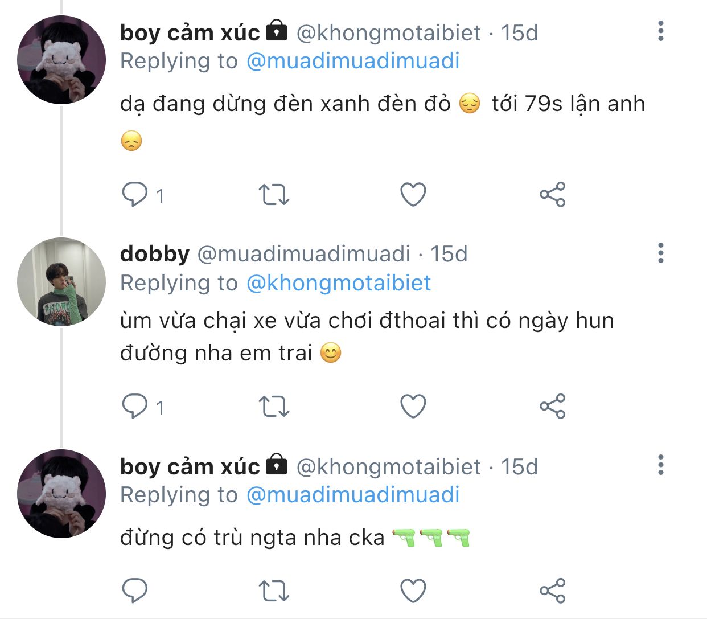The image size is (707, 619).
Task: Open dobby display name profile
Action: tap(154, 254)
